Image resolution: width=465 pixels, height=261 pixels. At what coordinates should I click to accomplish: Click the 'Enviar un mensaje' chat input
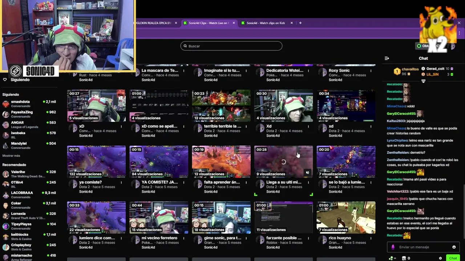423,247
